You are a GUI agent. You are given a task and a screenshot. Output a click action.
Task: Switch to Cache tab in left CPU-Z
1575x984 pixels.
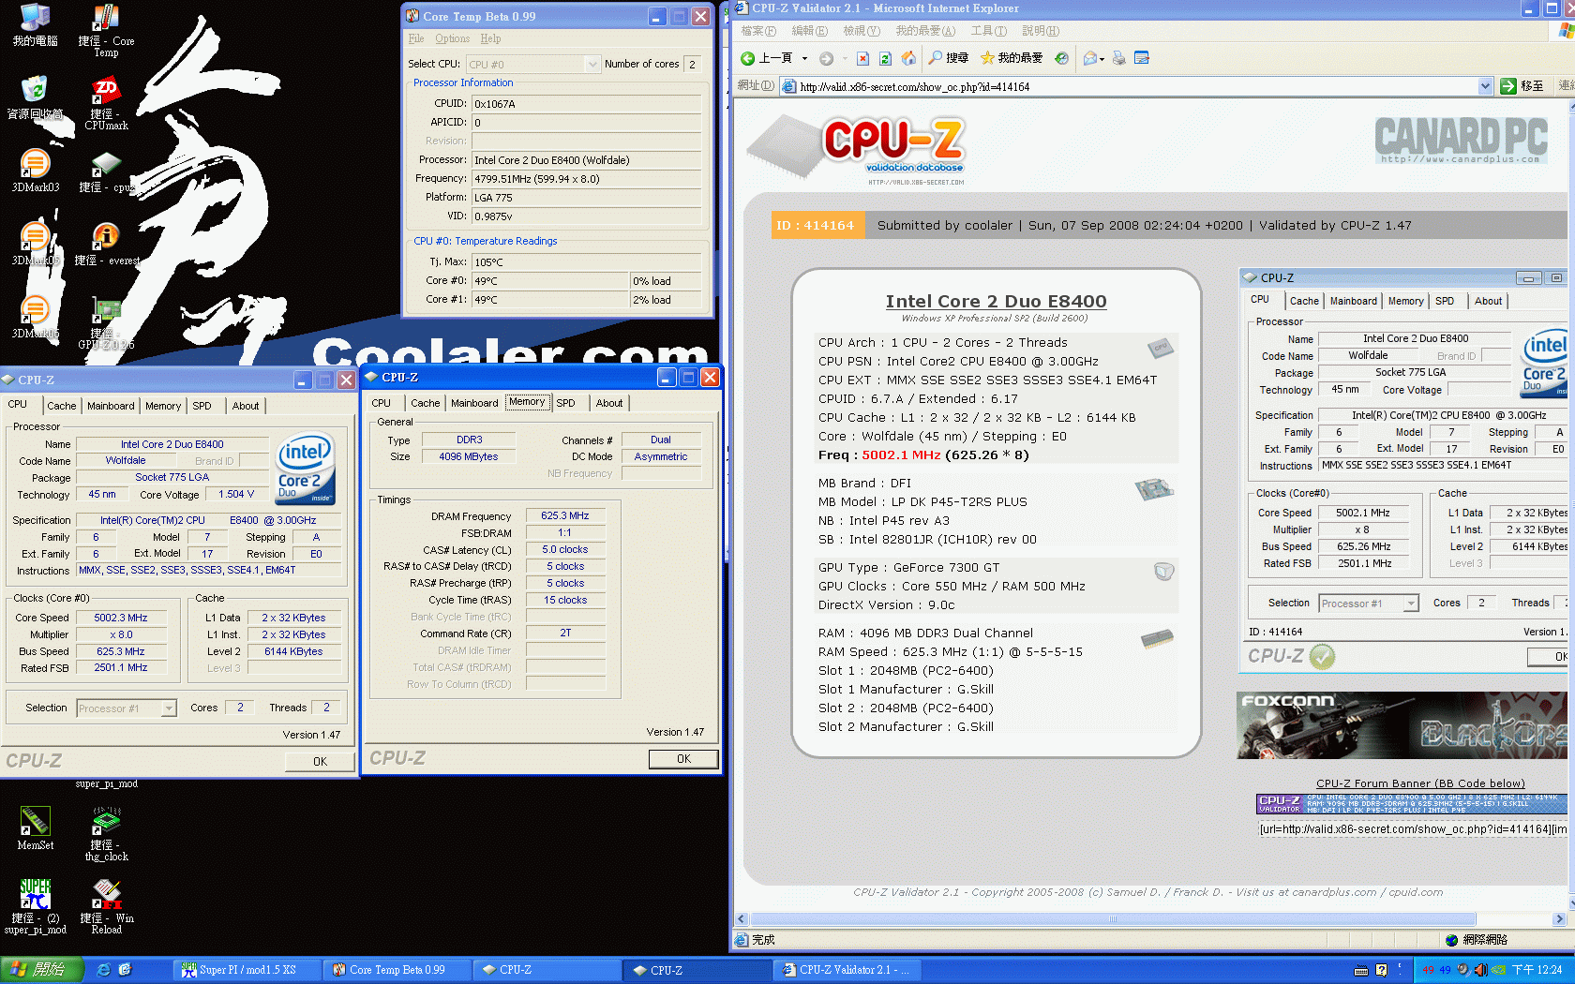coord(62,406)
